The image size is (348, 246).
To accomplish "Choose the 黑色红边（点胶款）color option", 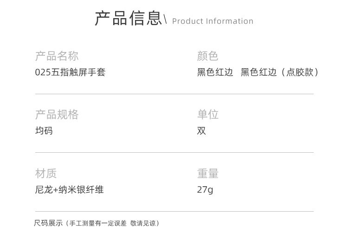I will pos(280,72).
